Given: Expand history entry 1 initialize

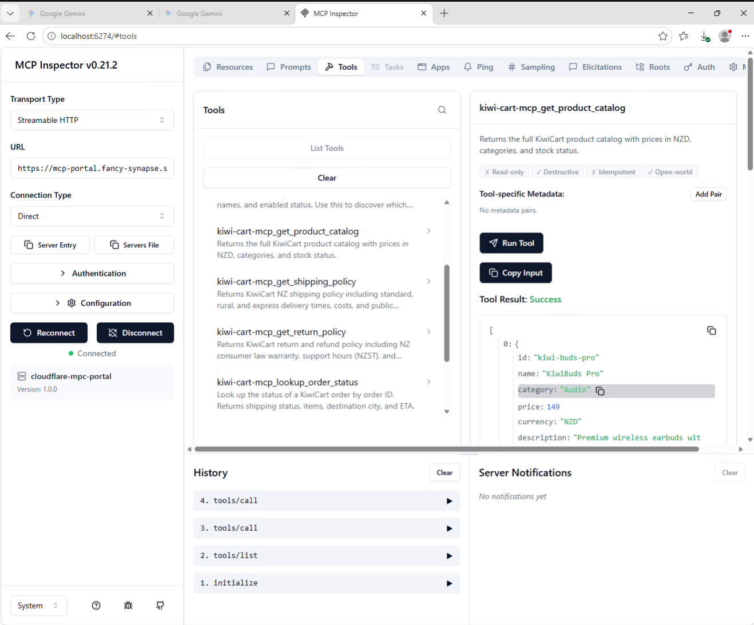Looking at the screenshot, I should pyautogui.click(x=327, y=583).
